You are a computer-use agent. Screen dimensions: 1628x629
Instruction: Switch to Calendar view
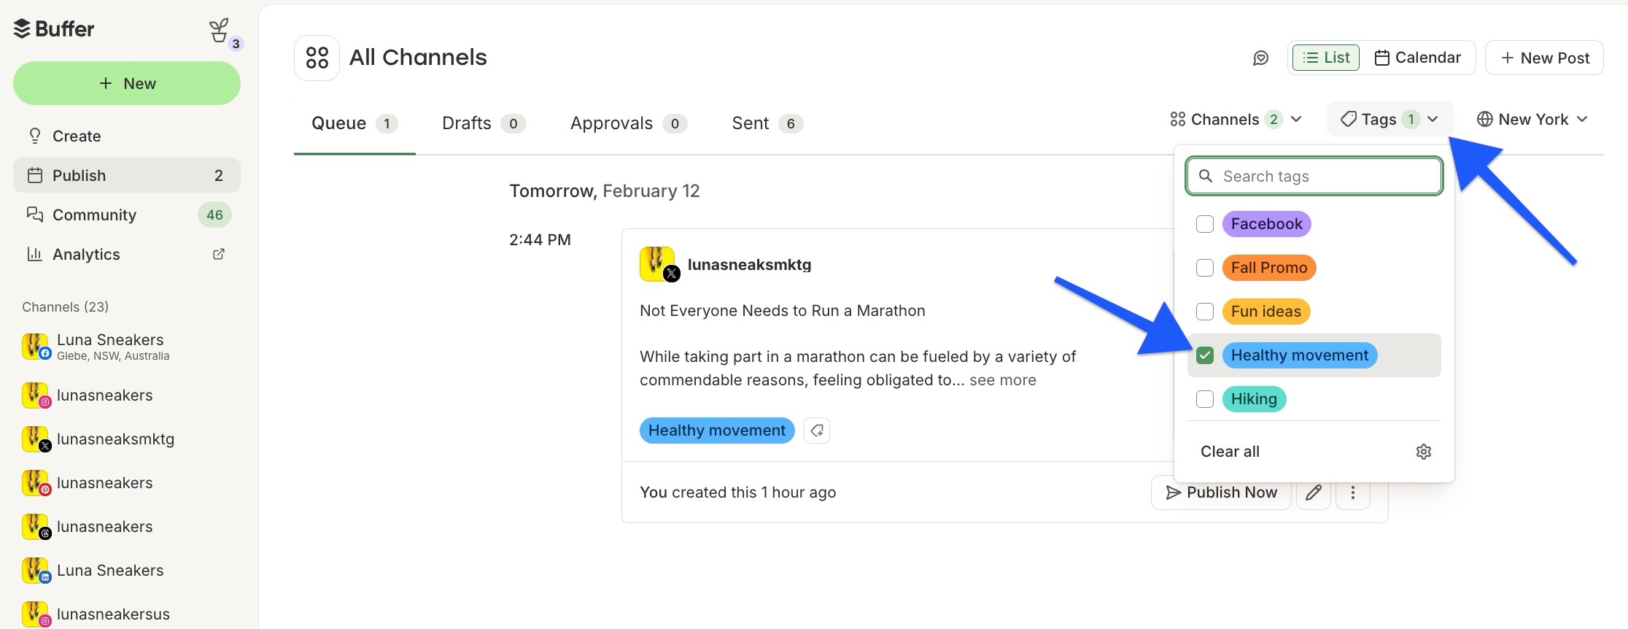(1417, 58)
